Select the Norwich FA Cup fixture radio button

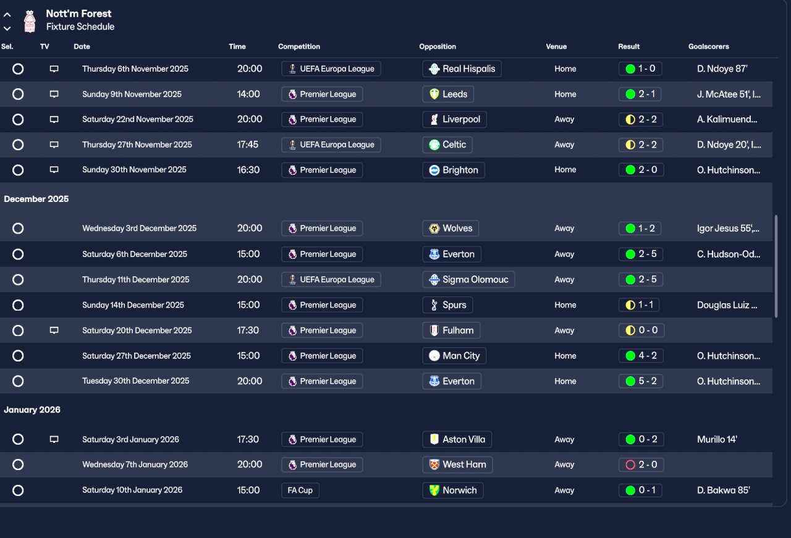[18, 490]
